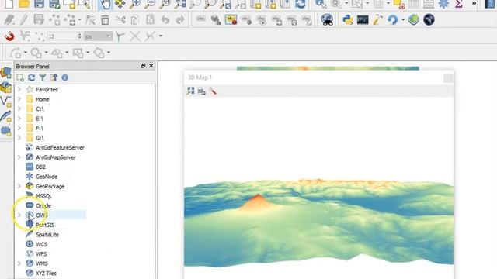Delete selected features trash icon
Image resolution: width=497 pixels, height=279 pixels.
(105, 20)
